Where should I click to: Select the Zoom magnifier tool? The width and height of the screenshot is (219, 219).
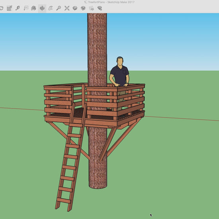59,8
